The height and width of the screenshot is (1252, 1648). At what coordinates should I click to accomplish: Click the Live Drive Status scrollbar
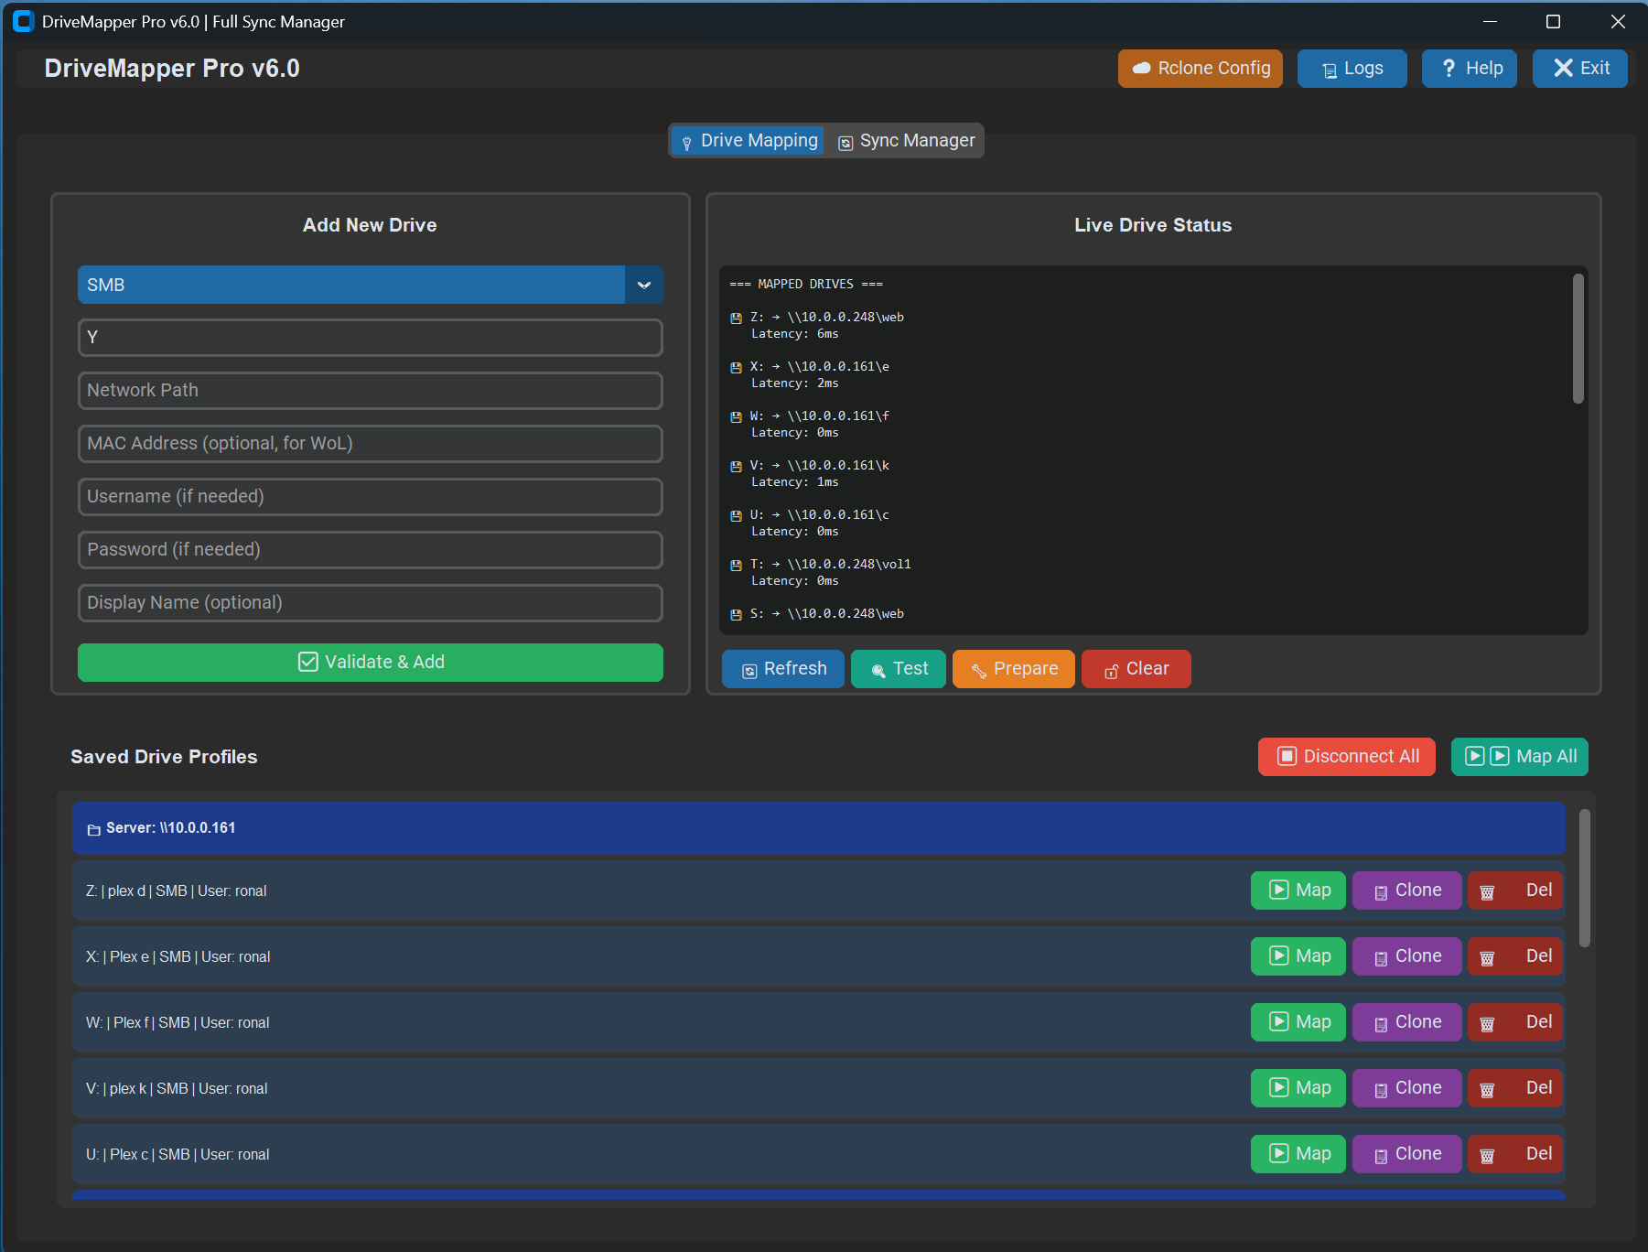click(x=1578, y=339)
